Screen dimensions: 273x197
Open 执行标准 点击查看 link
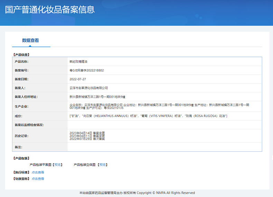coord(38,172)
